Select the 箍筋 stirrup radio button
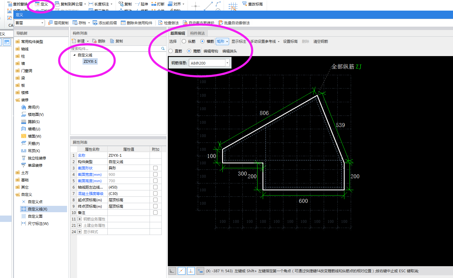This screenshot has height=278, width=453. click(189, 51)
